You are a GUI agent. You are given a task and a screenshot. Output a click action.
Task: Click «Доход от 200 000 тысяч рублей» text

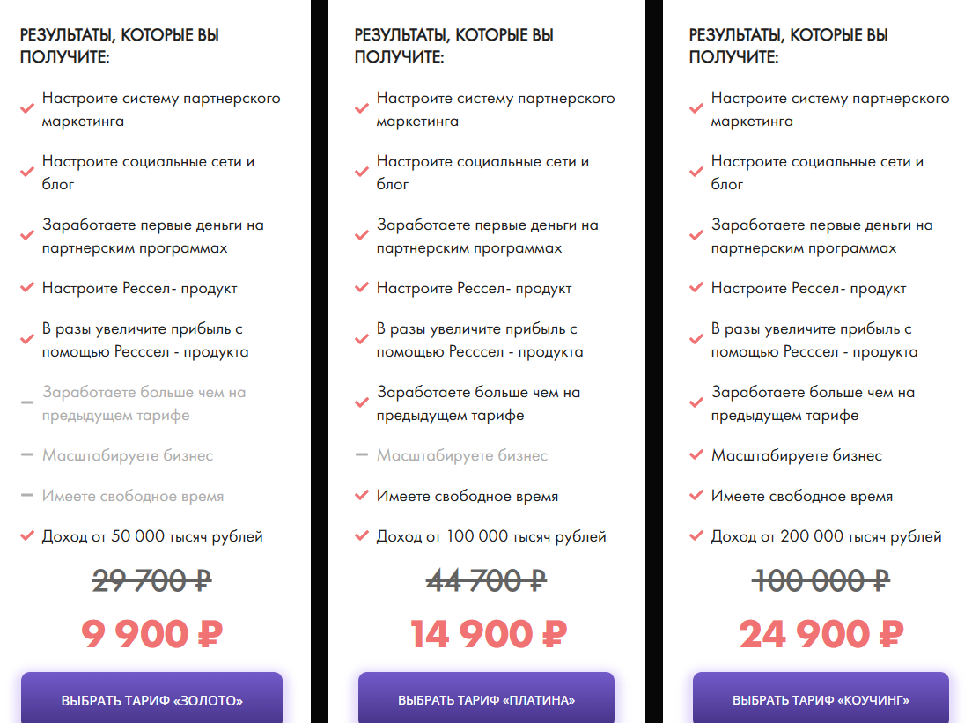pos(826,536)
